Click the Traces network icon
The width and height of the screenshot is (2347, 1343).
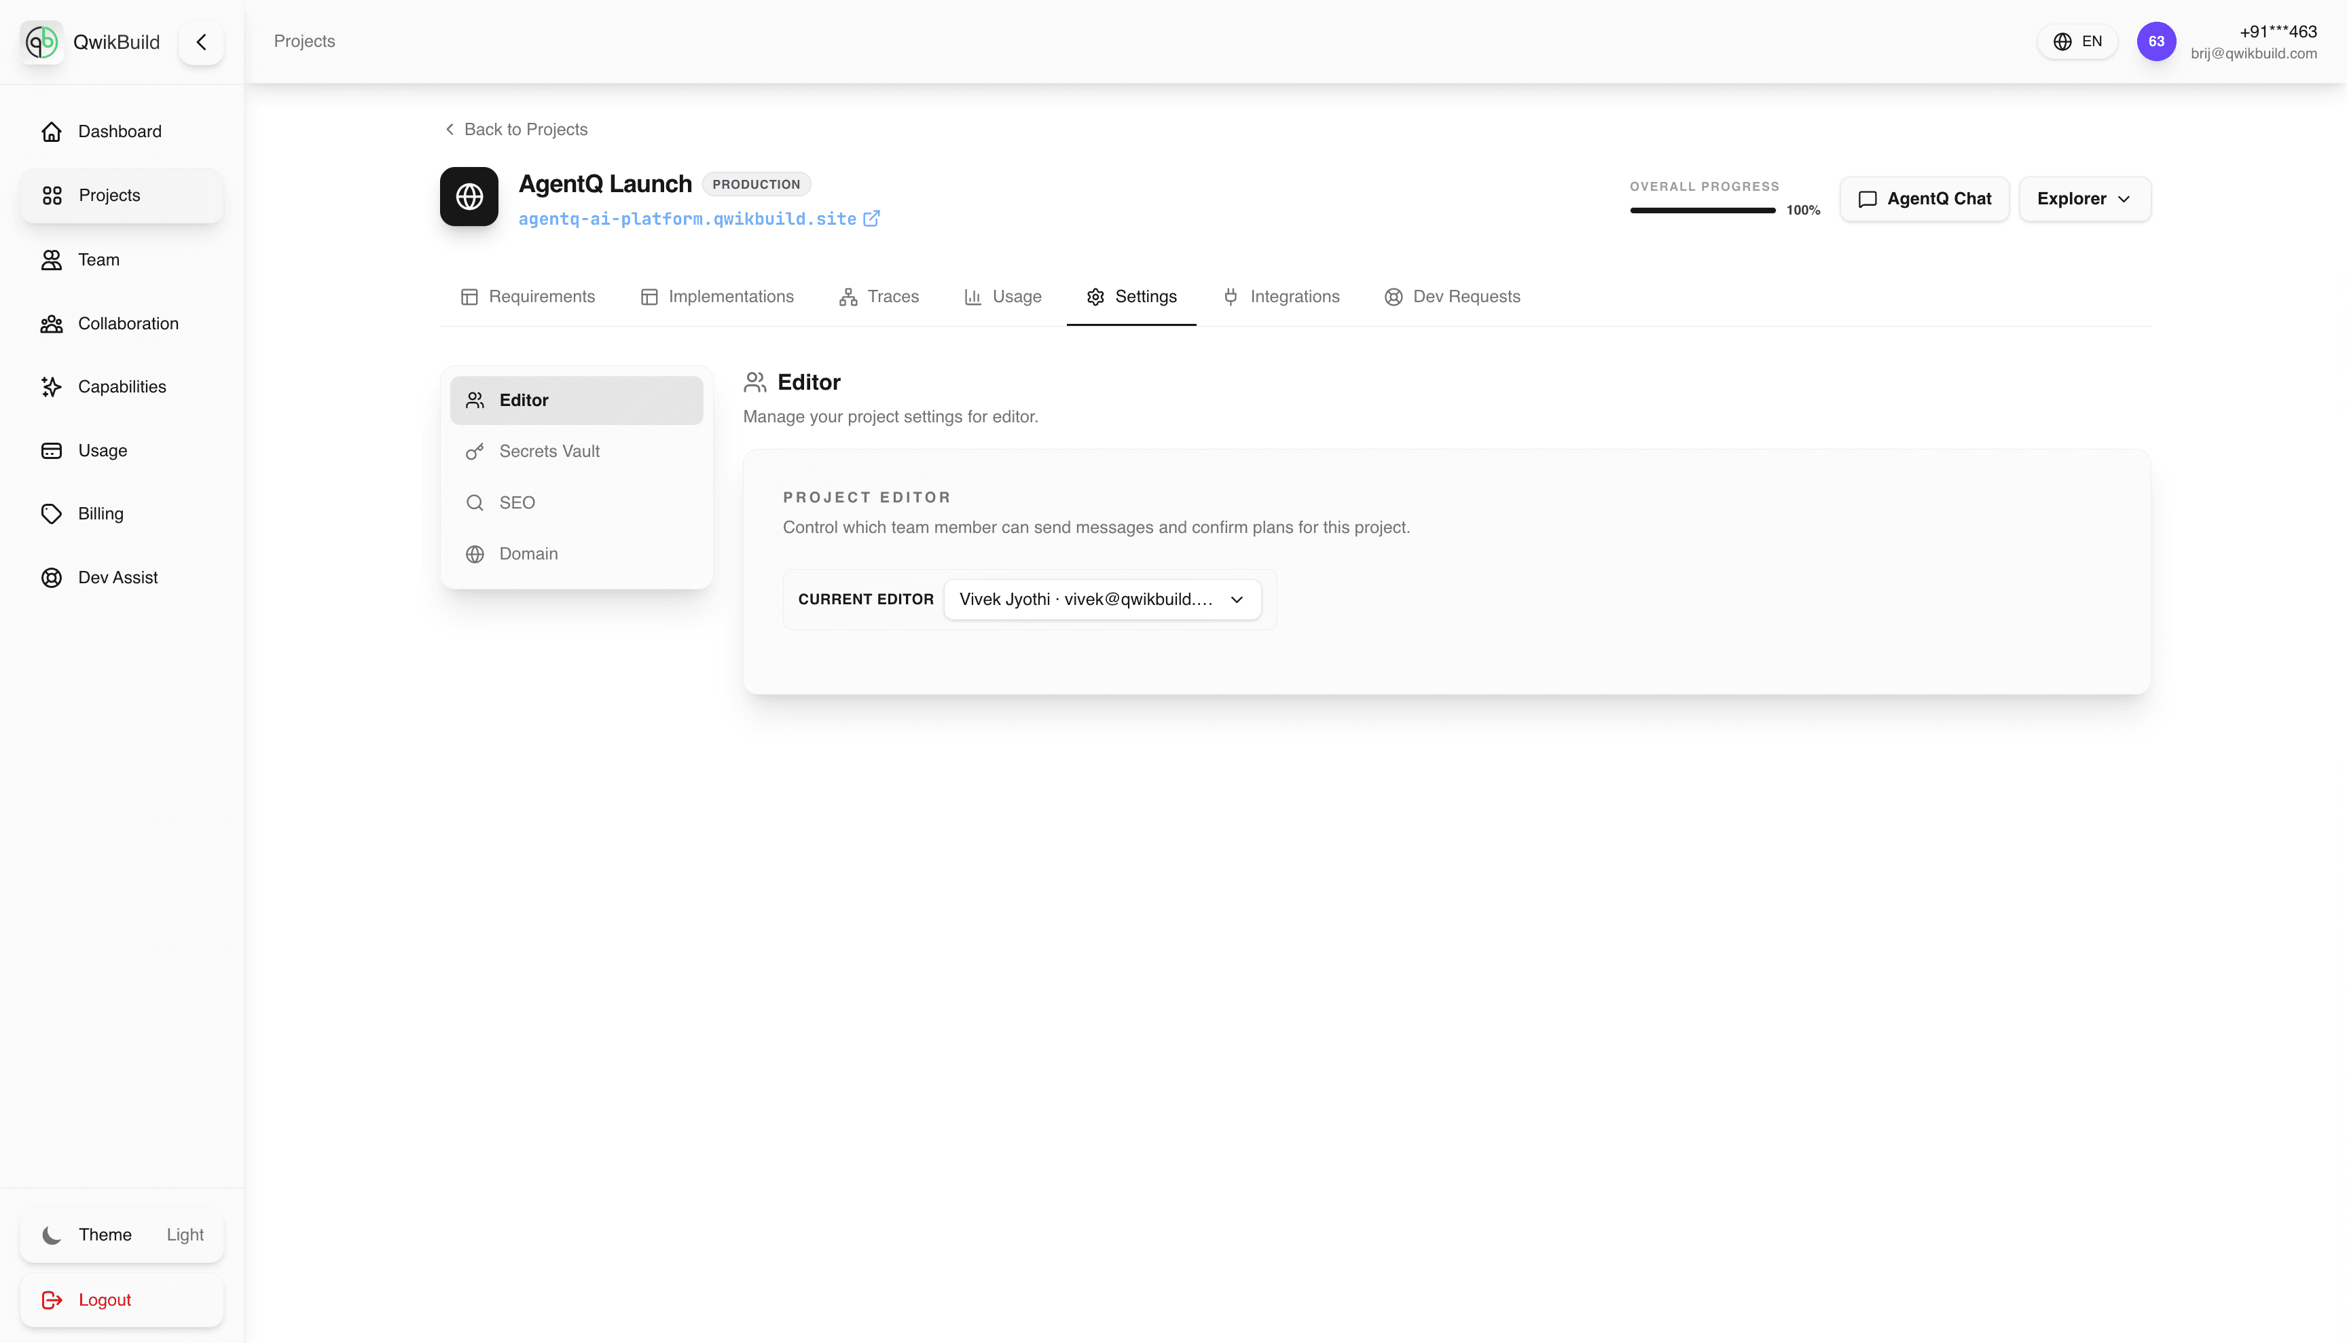[848, 297]
